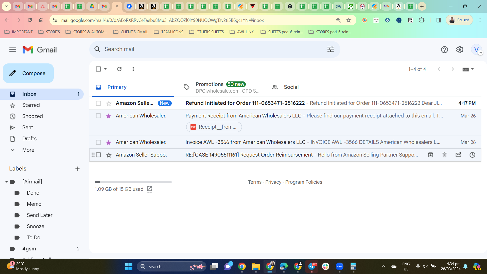
Task: Show hidden system tray icons
Action: [384, 266]
